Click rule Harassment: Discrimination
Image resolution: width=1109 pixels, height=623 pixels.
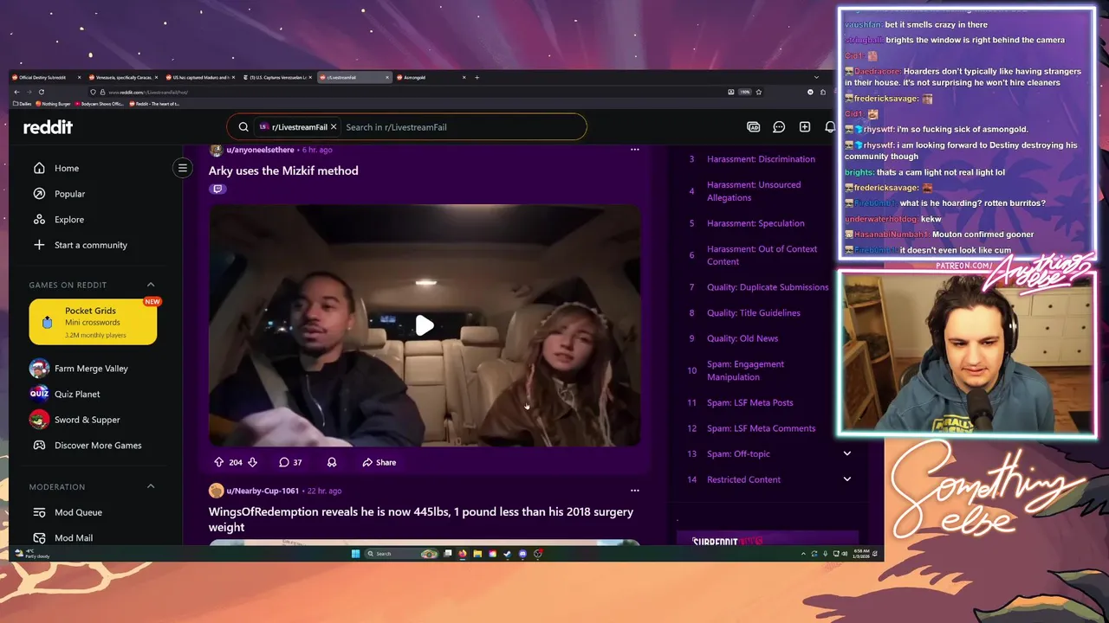761,159
